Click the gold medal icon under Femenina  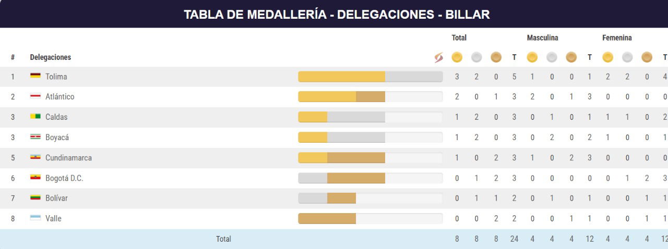[x=607, y=57]
